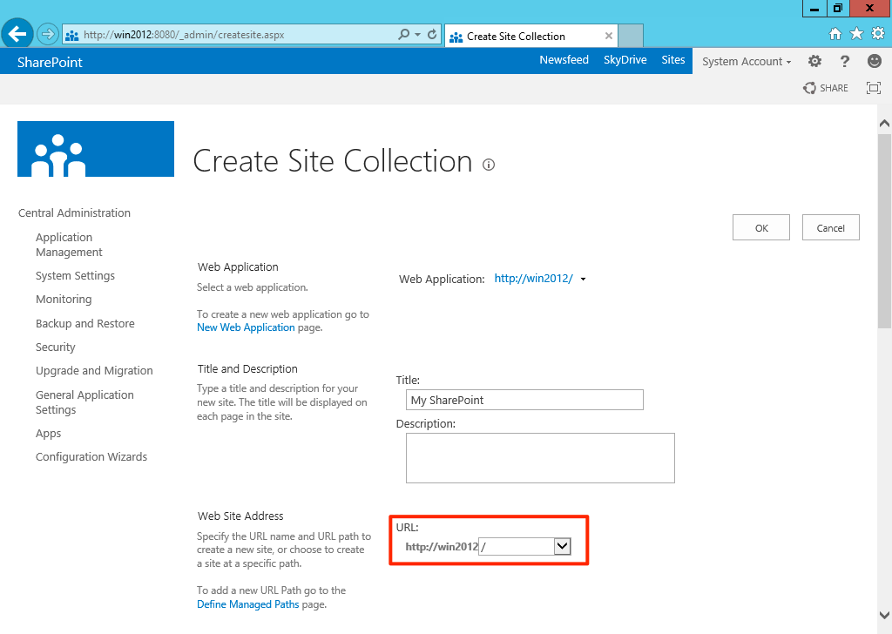Screen dimensions: 892x634
Task: Open the address bar autocomplete dropdown arrow
Action: click(x=417, y=35)
